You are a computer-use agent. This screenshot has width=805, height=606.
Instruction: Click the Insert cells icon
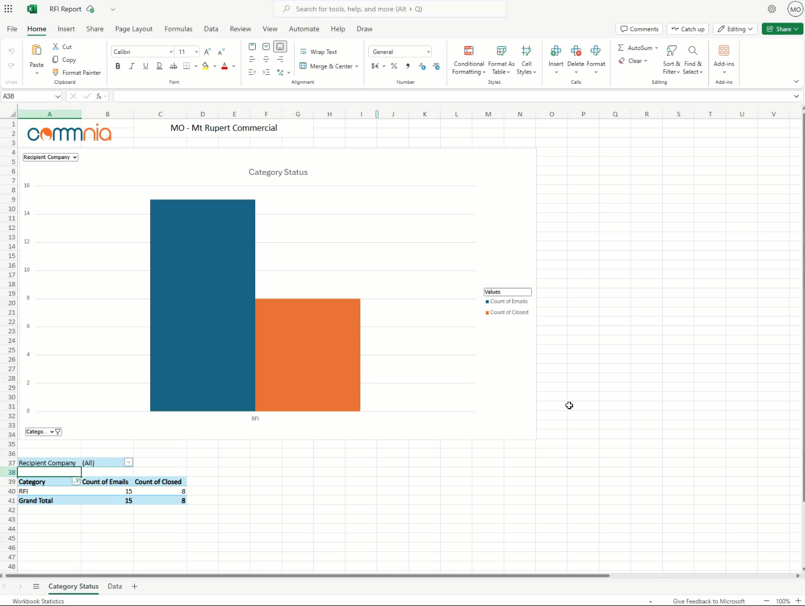pos(556,51)
